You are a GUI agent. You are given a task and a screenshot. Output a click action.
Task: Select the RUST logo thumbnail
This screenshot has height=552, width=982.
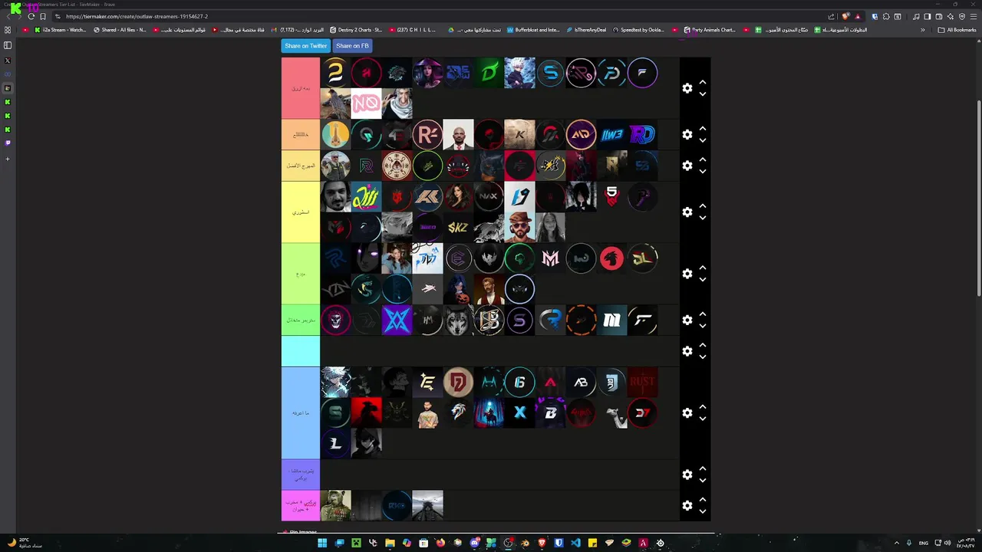[642, 382]
